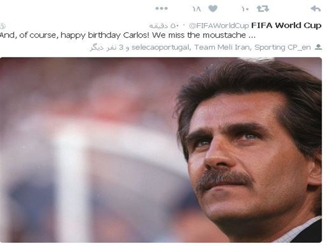Open tagged account Team Meli Iran
This screenshot has width=327, height=246.
(x=222, y=47)
